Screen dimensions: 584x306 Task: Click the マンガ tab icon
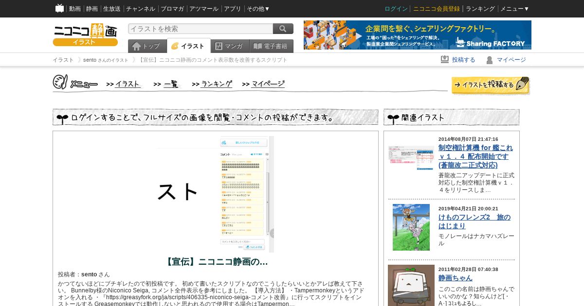click(219, 46)
